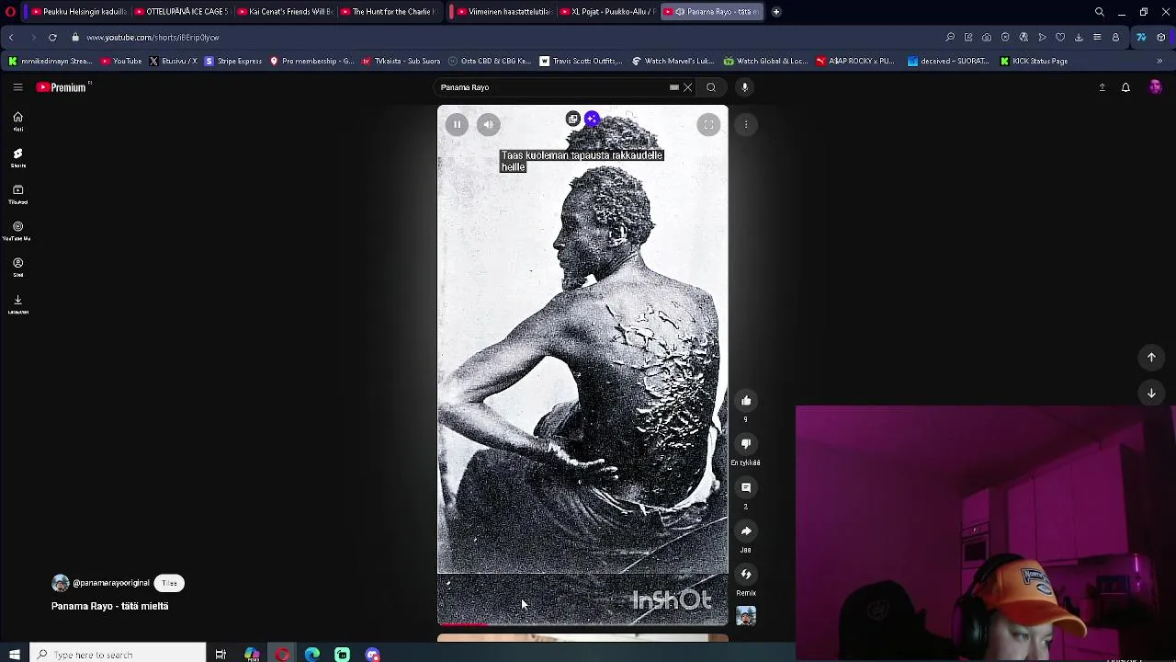Viewport: 1176px width, 662px height.
Task: Dislike the short with thumbs down
Action: tap(746, 444)
